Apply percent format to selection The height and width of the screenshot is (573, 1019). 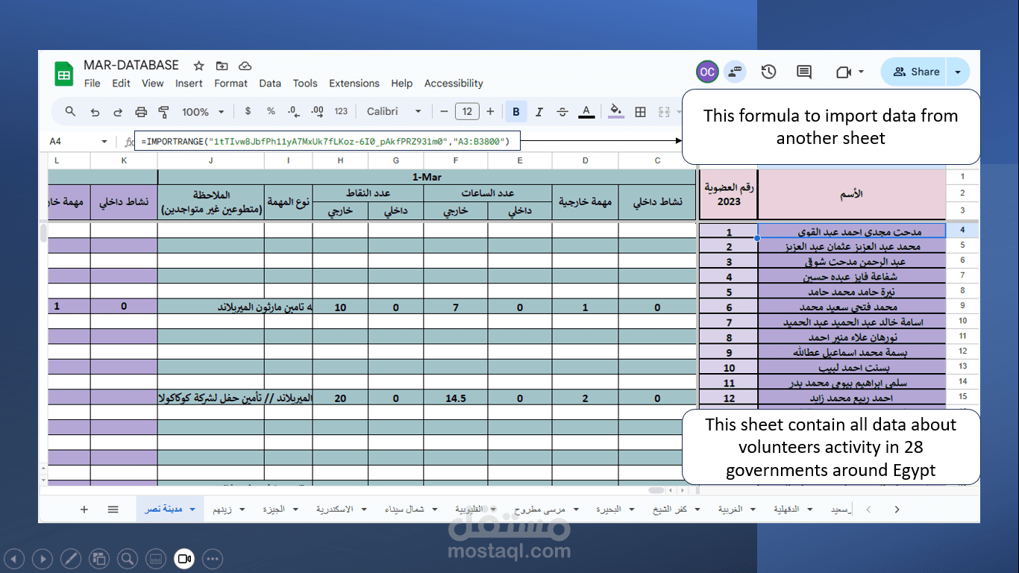click(272, 110)
